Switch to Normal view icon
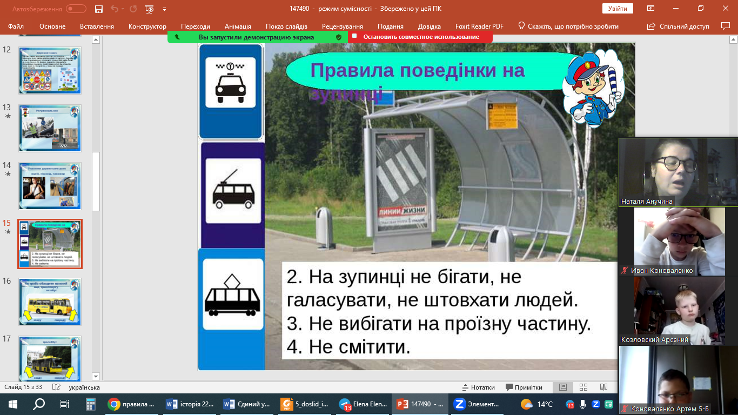The height and width of the screenshot is (415, 738). [x=563, y=387]
